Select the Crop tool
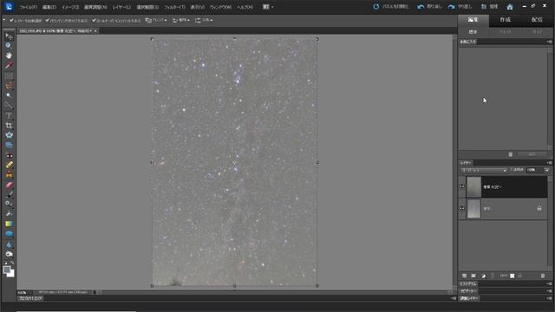 [9, 126]
